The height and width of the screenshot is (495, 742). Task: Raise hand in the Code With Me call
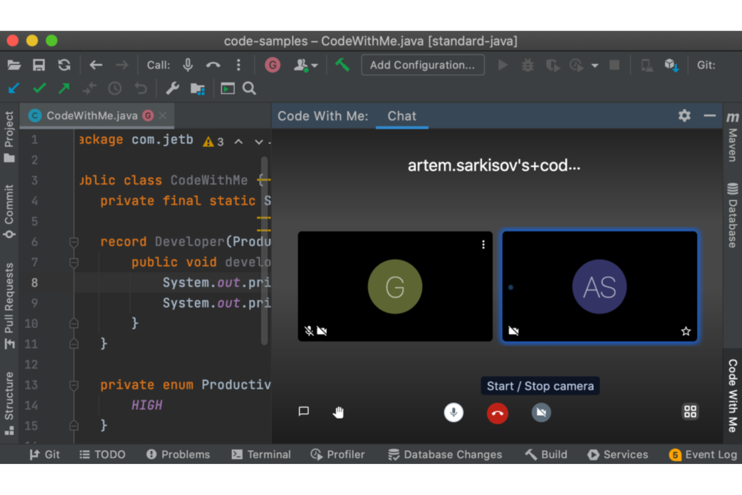pyautogui.click(x=338, y=412)
